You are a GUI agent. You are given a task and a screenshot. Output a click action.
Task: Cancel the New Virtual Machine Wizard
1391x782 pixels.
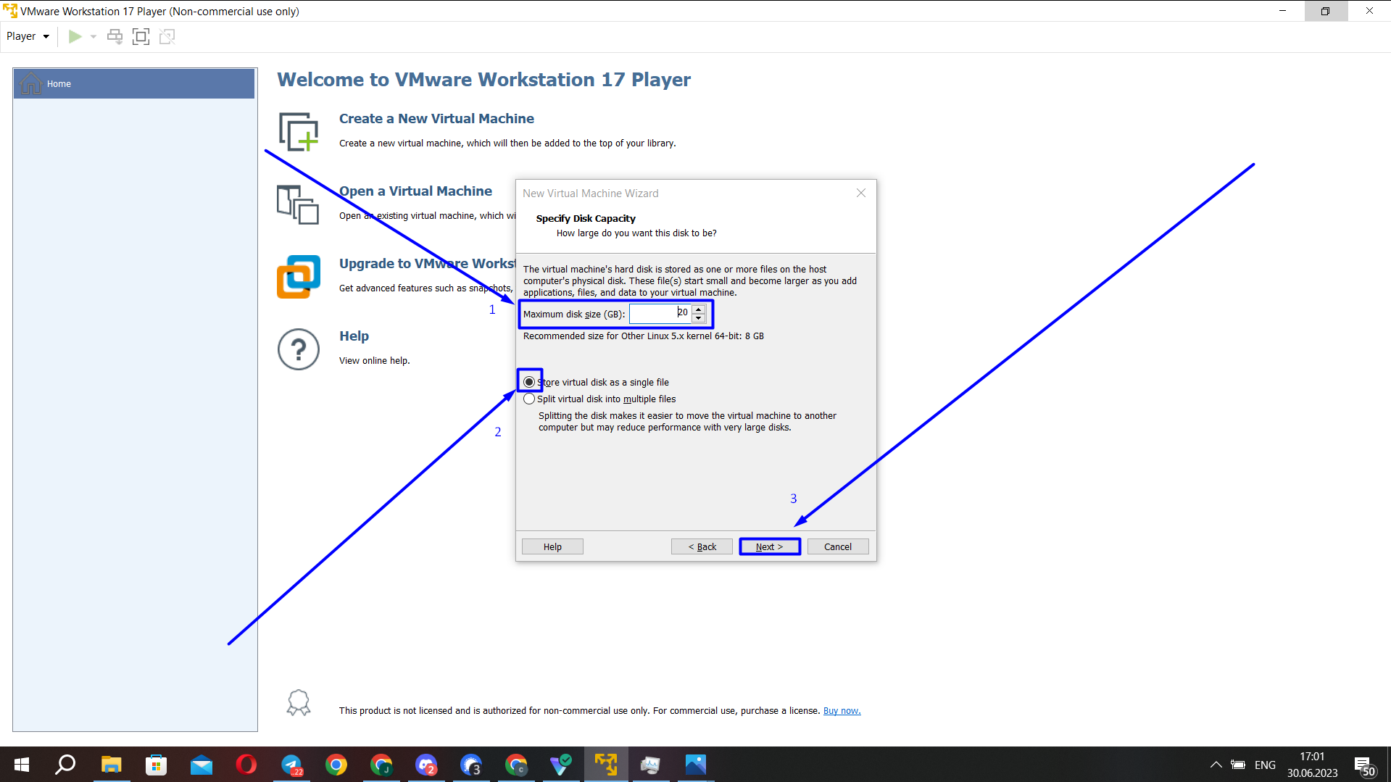[838, 546]
